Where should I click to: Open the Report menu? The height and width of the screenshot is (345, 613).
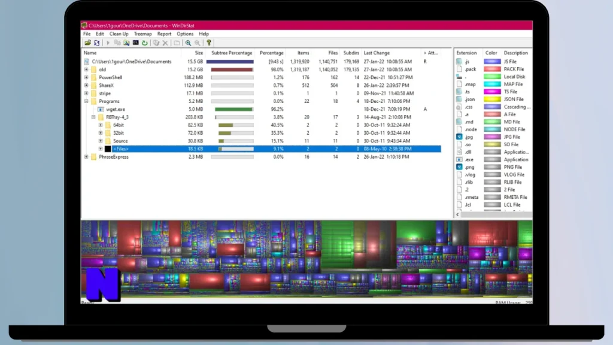pos(164,34)
